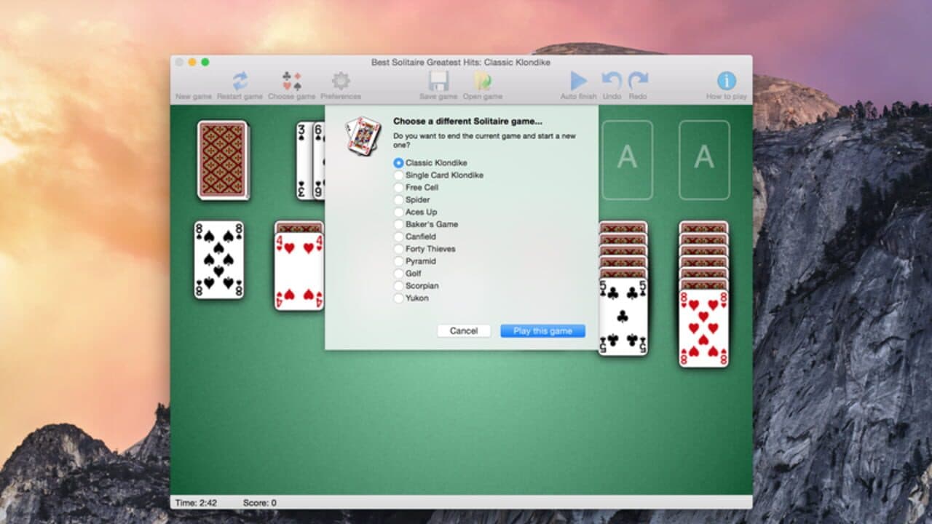Click the green zoom window button
Image resolution: width=932 pixels, height=524 pixels.
(205, 63)
